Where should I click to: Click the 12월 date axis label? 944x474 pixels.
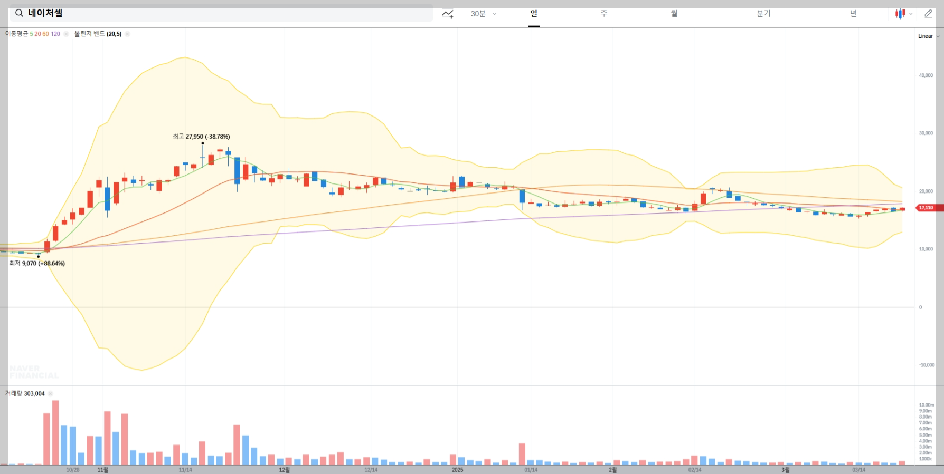[285, 470]
